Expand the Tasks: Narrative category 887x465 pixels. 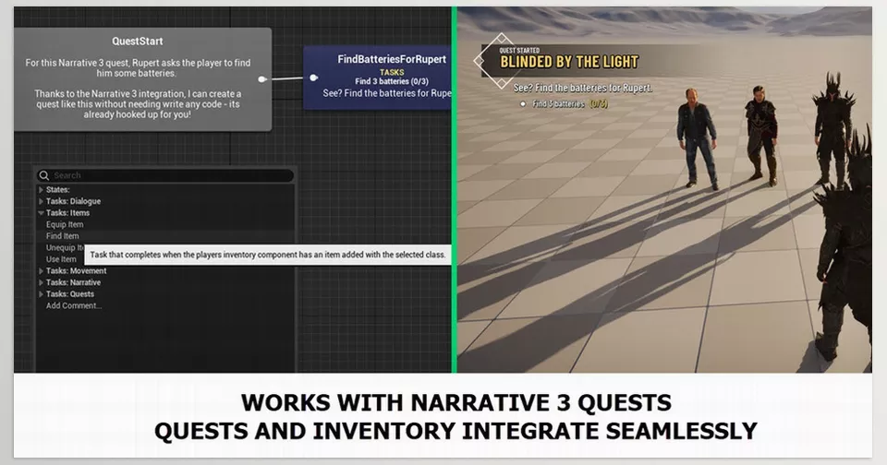[x=41, y=282]
